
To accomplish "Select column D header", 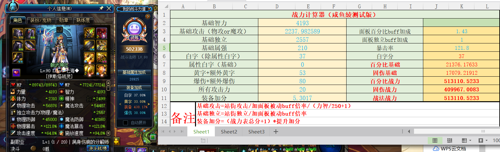I will click(x=277, y=6).
